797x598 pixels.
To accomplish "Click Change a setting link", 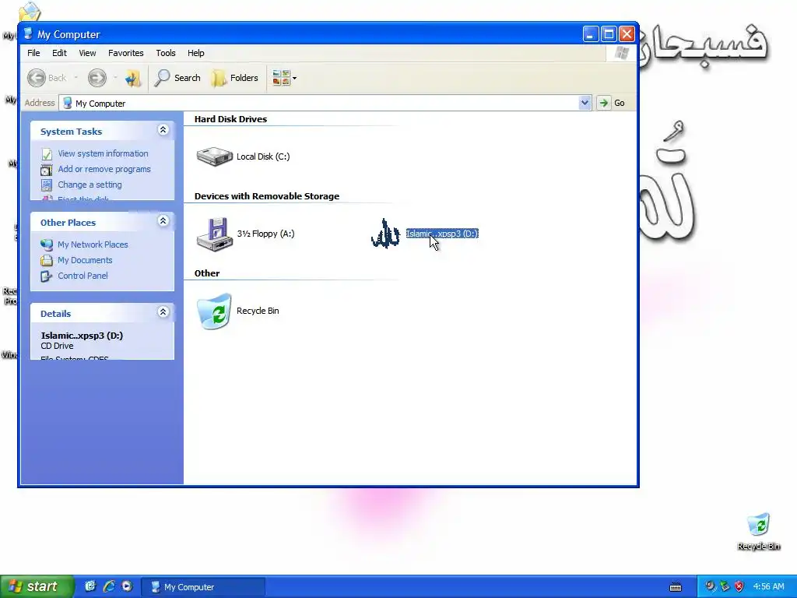I will (90, 185).
